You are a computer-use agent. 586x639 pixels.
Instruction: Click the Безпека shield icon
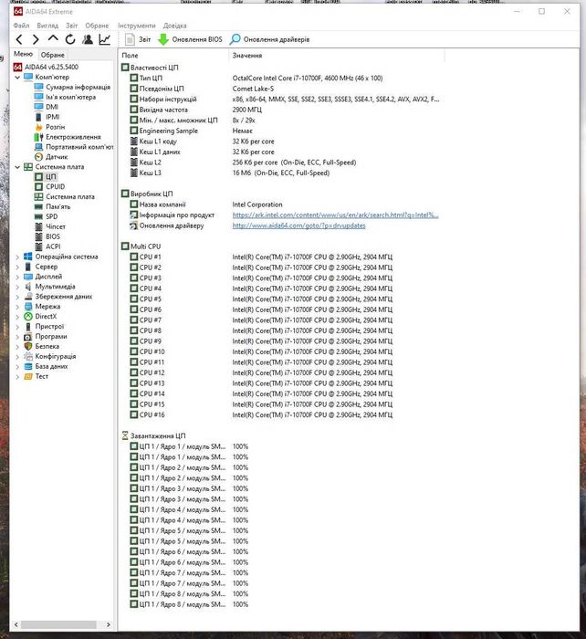(x=27, y=346)
